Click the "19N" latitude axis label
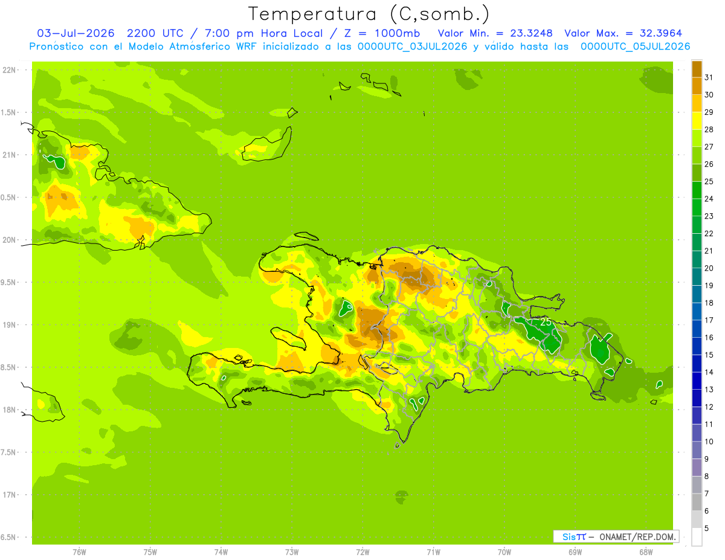 (10, 324)
